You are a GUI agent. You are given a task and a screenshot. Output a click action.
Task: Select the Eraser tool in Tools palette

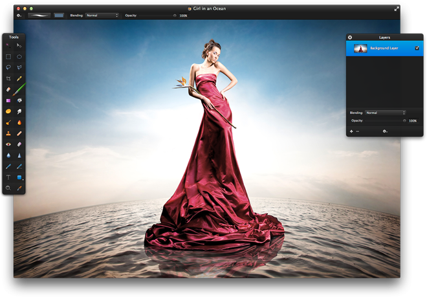click(8, 89)
